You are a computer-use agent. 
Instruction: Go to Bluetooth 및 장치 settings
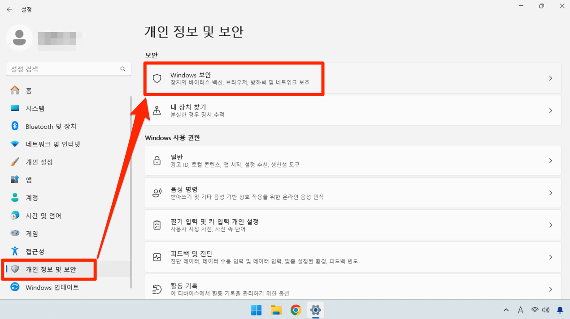67,126
